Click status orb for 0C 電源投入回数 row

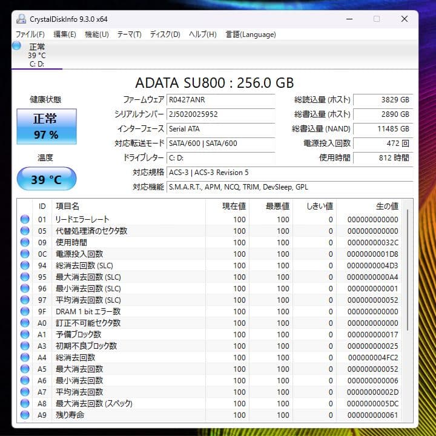pyautogui.click(x=25, y=254)
